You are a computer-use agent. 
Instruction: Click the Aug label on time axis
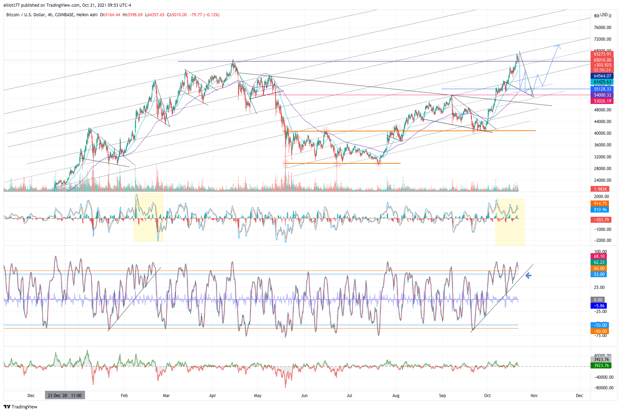[x=396, y=396]
